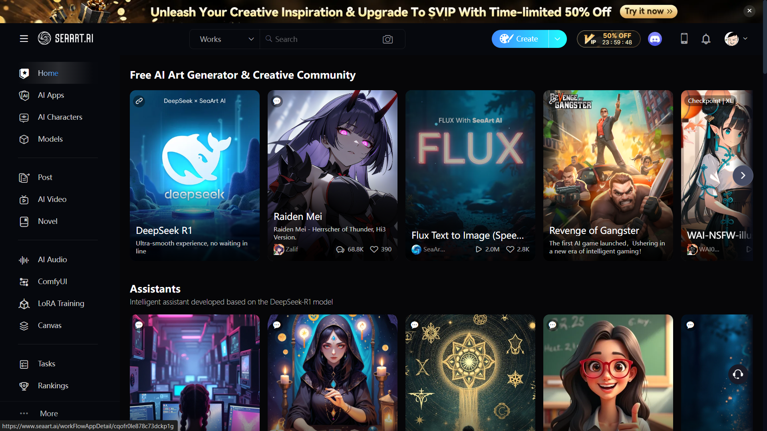Open the profile avatar dropdown

coord(736,39)
